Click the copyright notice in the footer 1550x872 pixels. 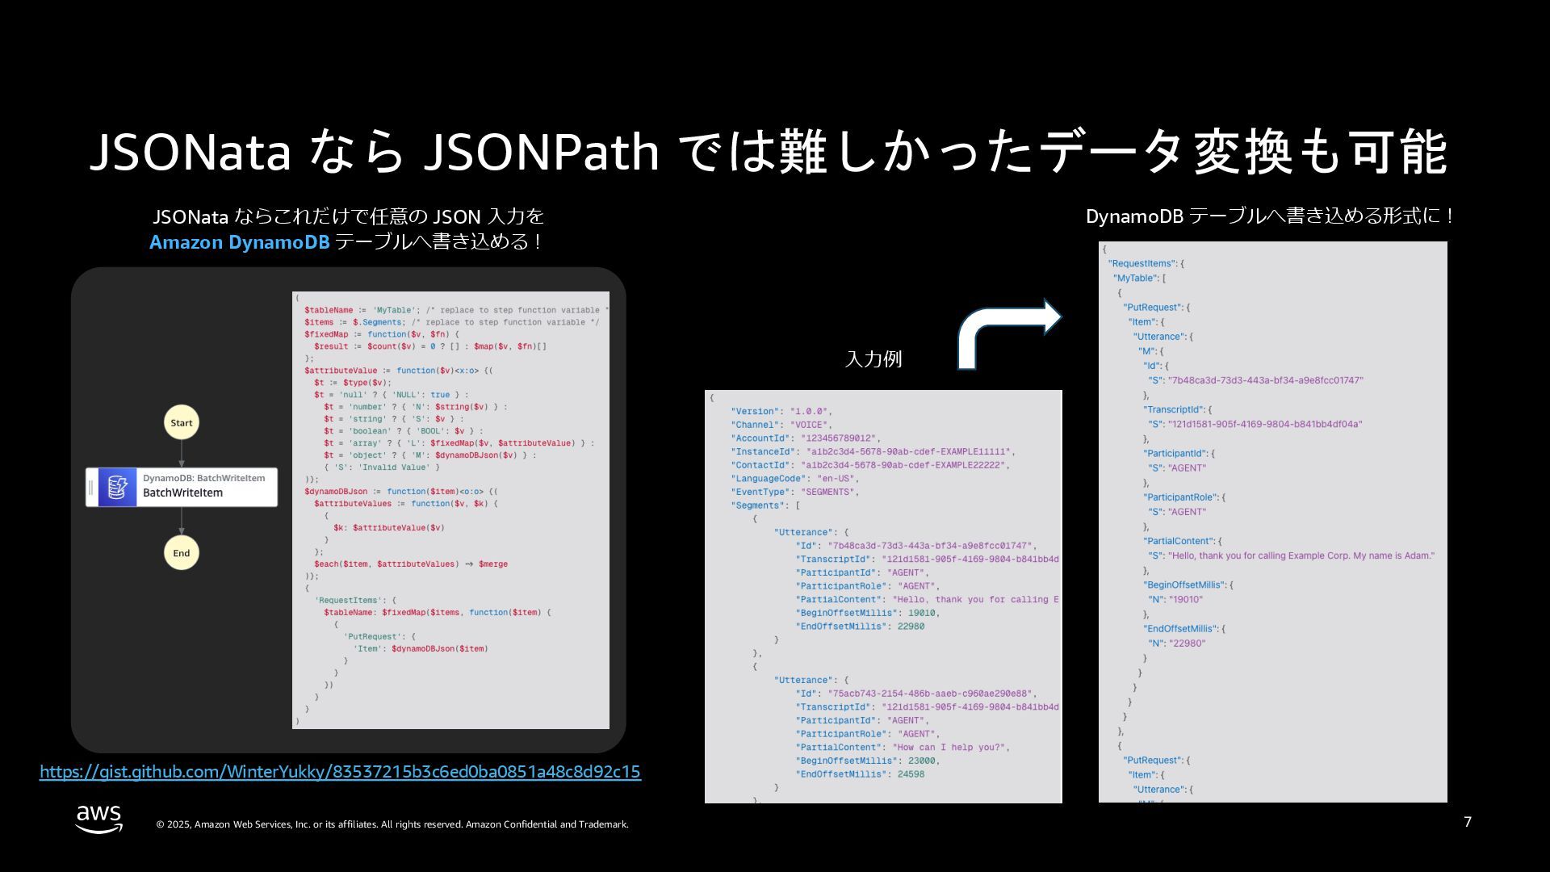pyautogui.click(x=392, y=824)
